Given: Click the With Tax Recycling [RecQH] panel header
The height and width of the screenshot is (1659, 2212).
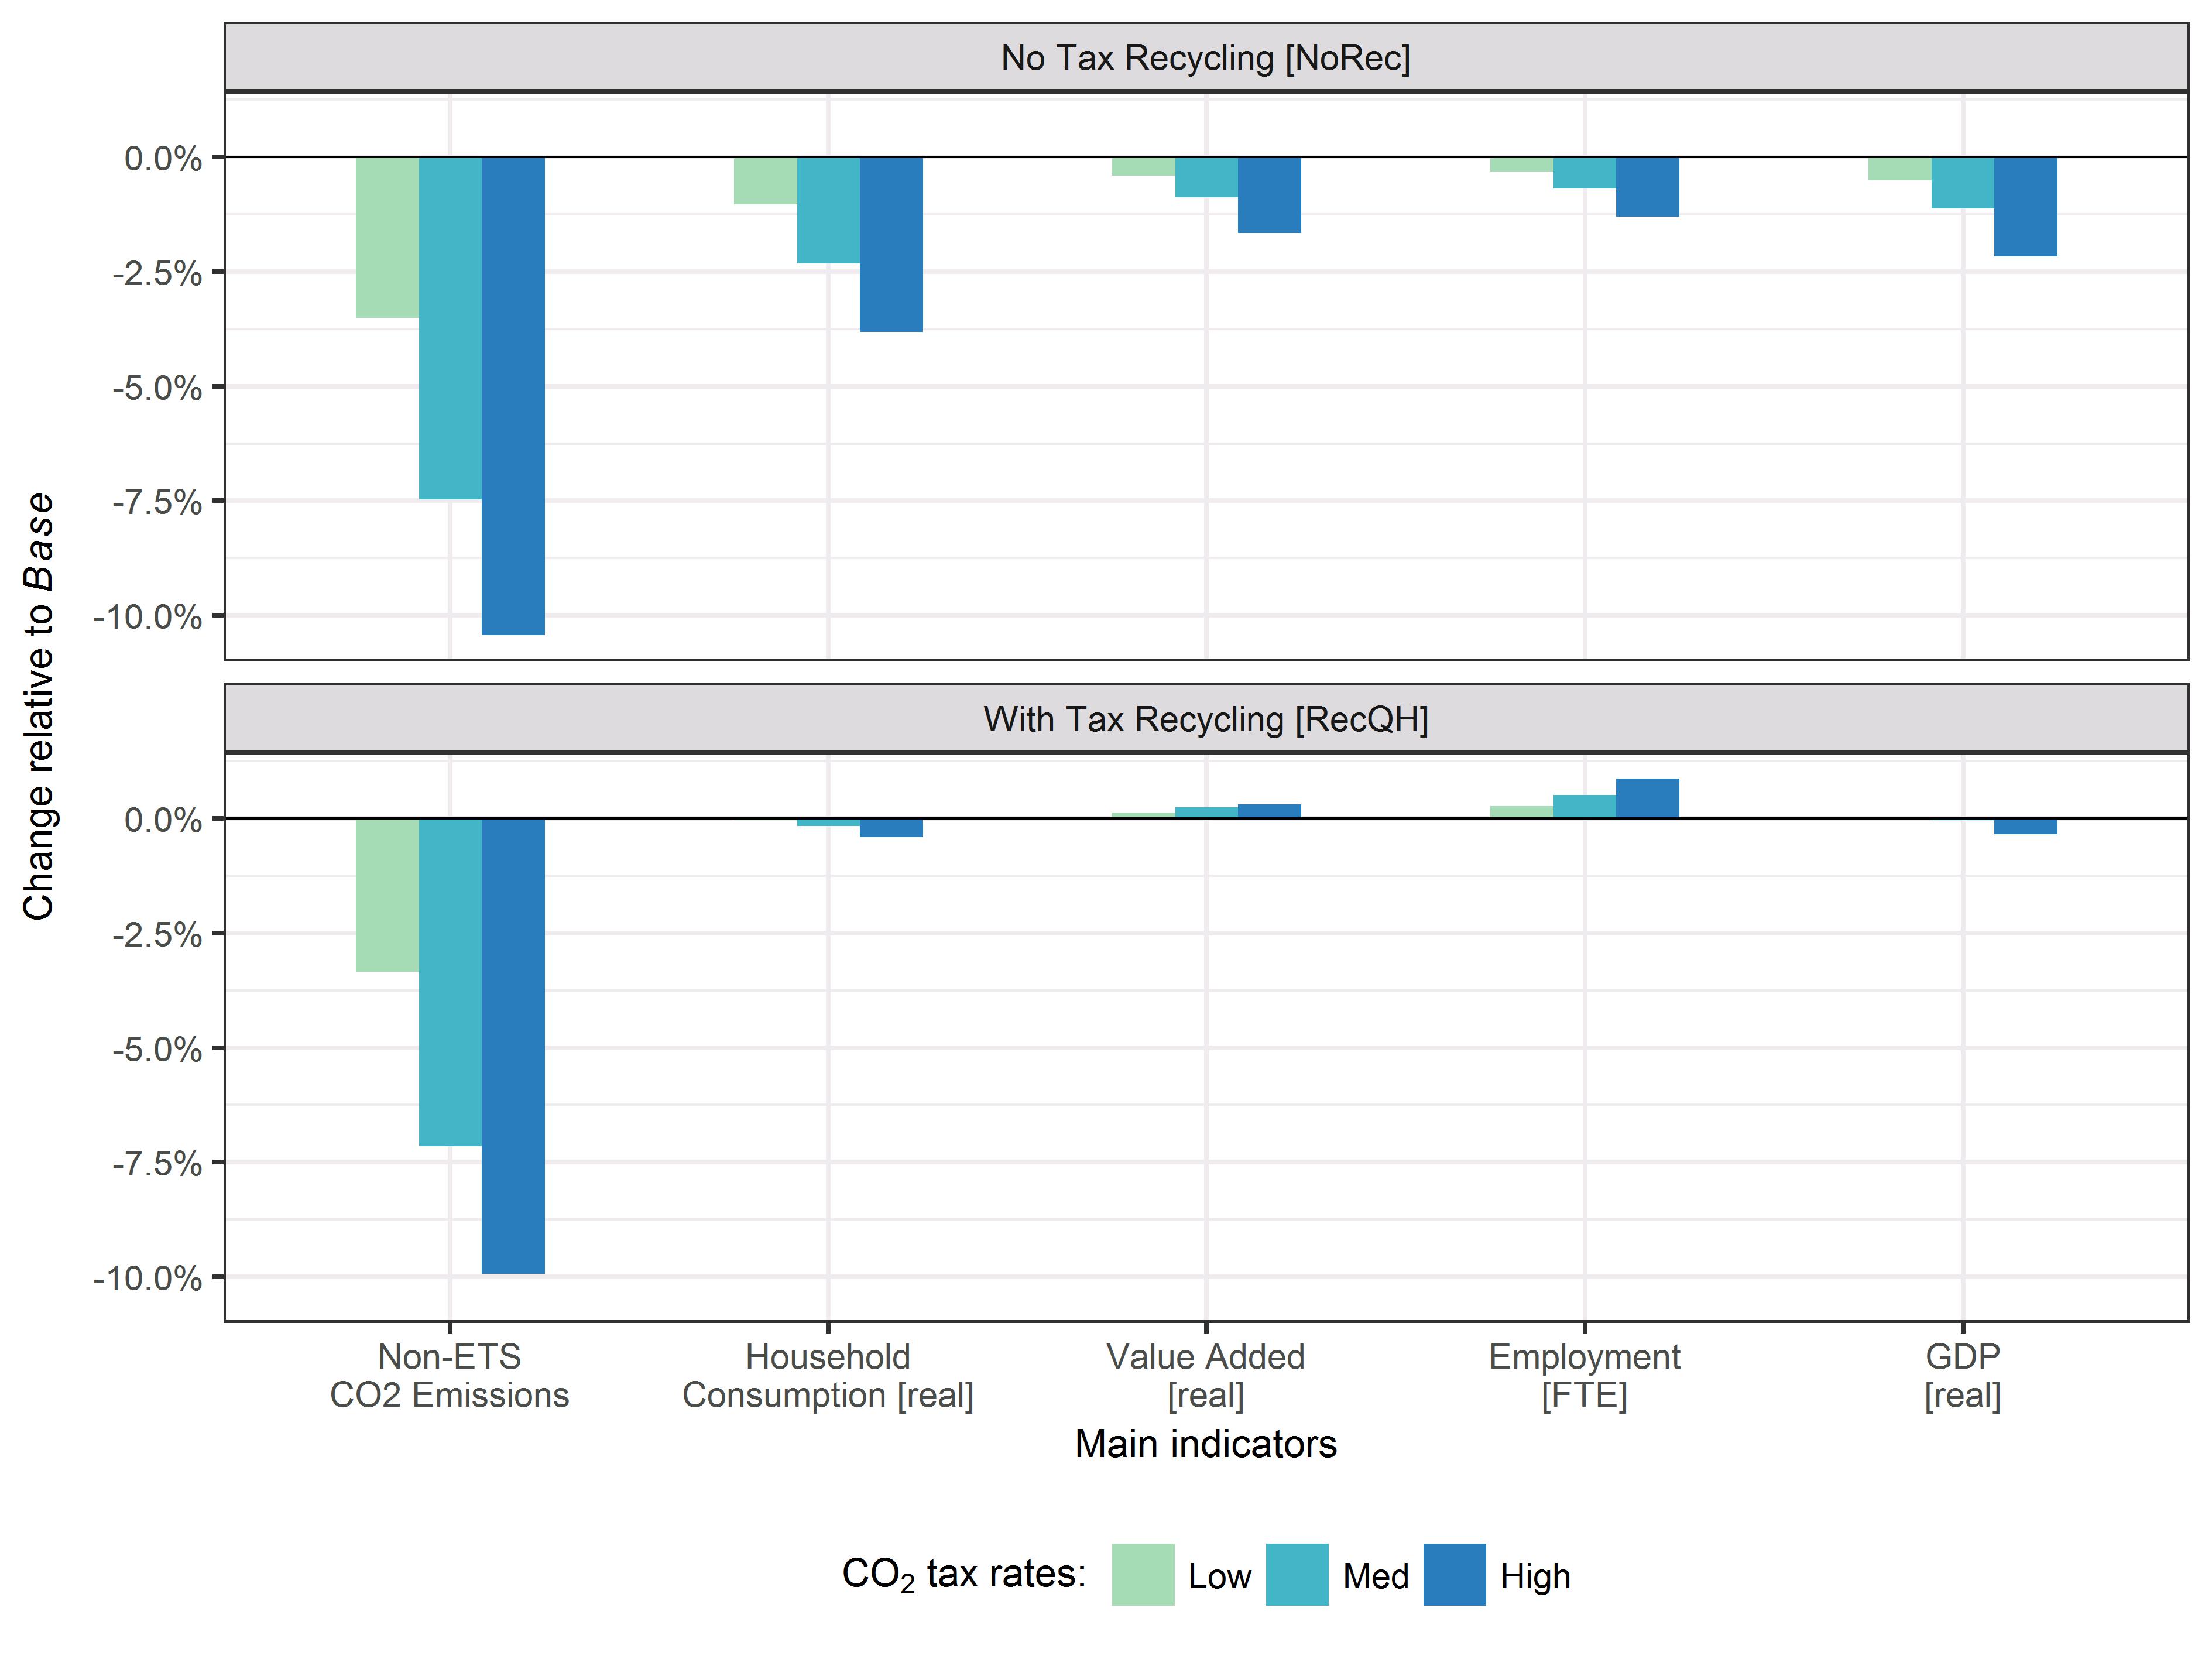Looking at the screenshot, I should 1205,719.
